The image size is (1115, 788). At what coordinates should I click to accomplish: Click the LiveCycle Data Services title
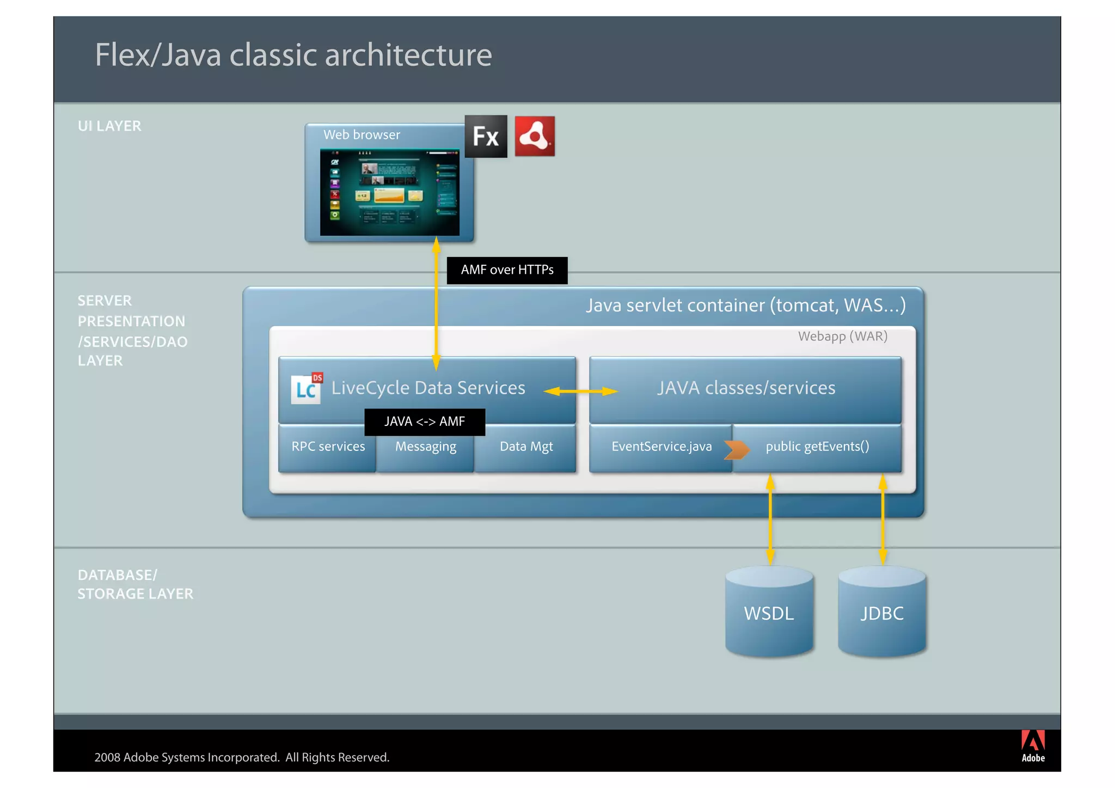pos(428,388)
